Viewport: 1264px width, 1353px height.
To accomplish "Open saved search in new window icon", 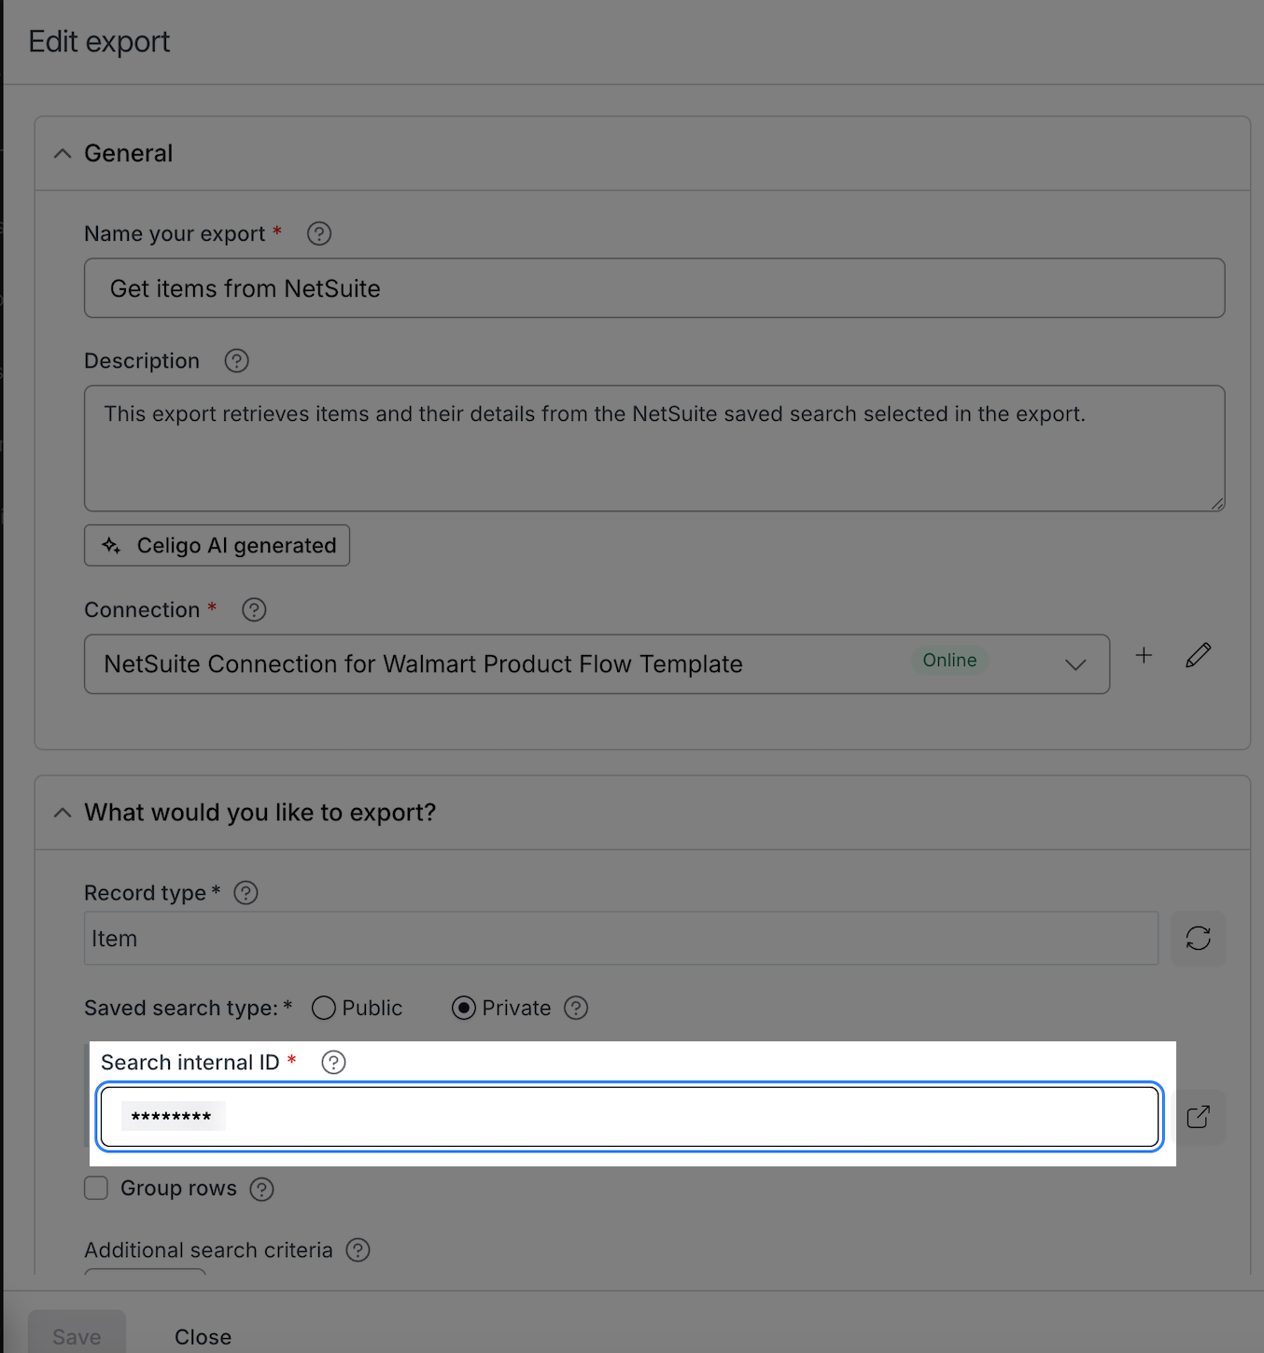I will tap(1199, 1117).
